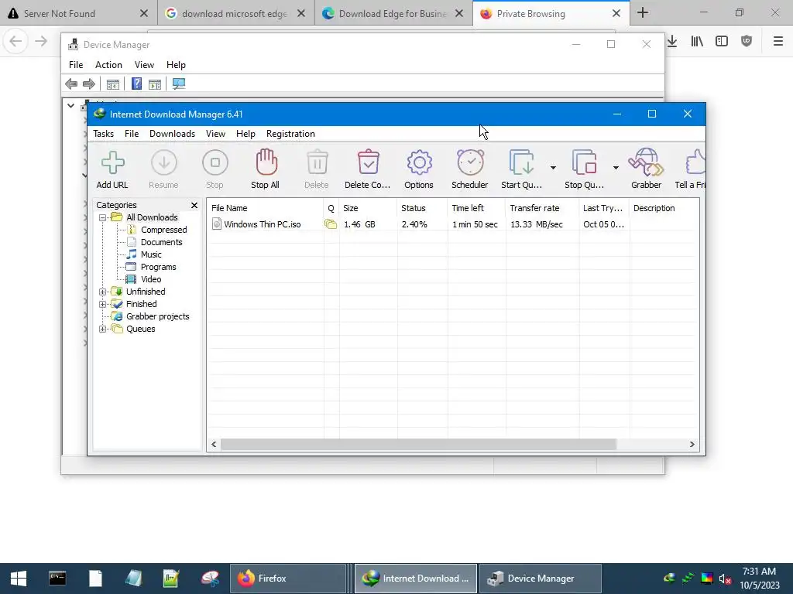Toggle Firefox sidebar icon
This screenshot has width=793, height=594.
pos(722,42)
